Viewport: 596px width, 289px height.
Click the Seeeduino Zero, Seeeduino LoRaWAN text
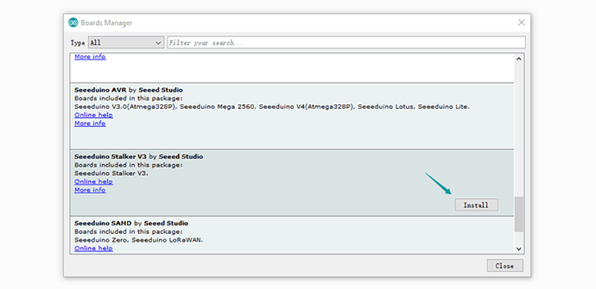click(139, 240)
